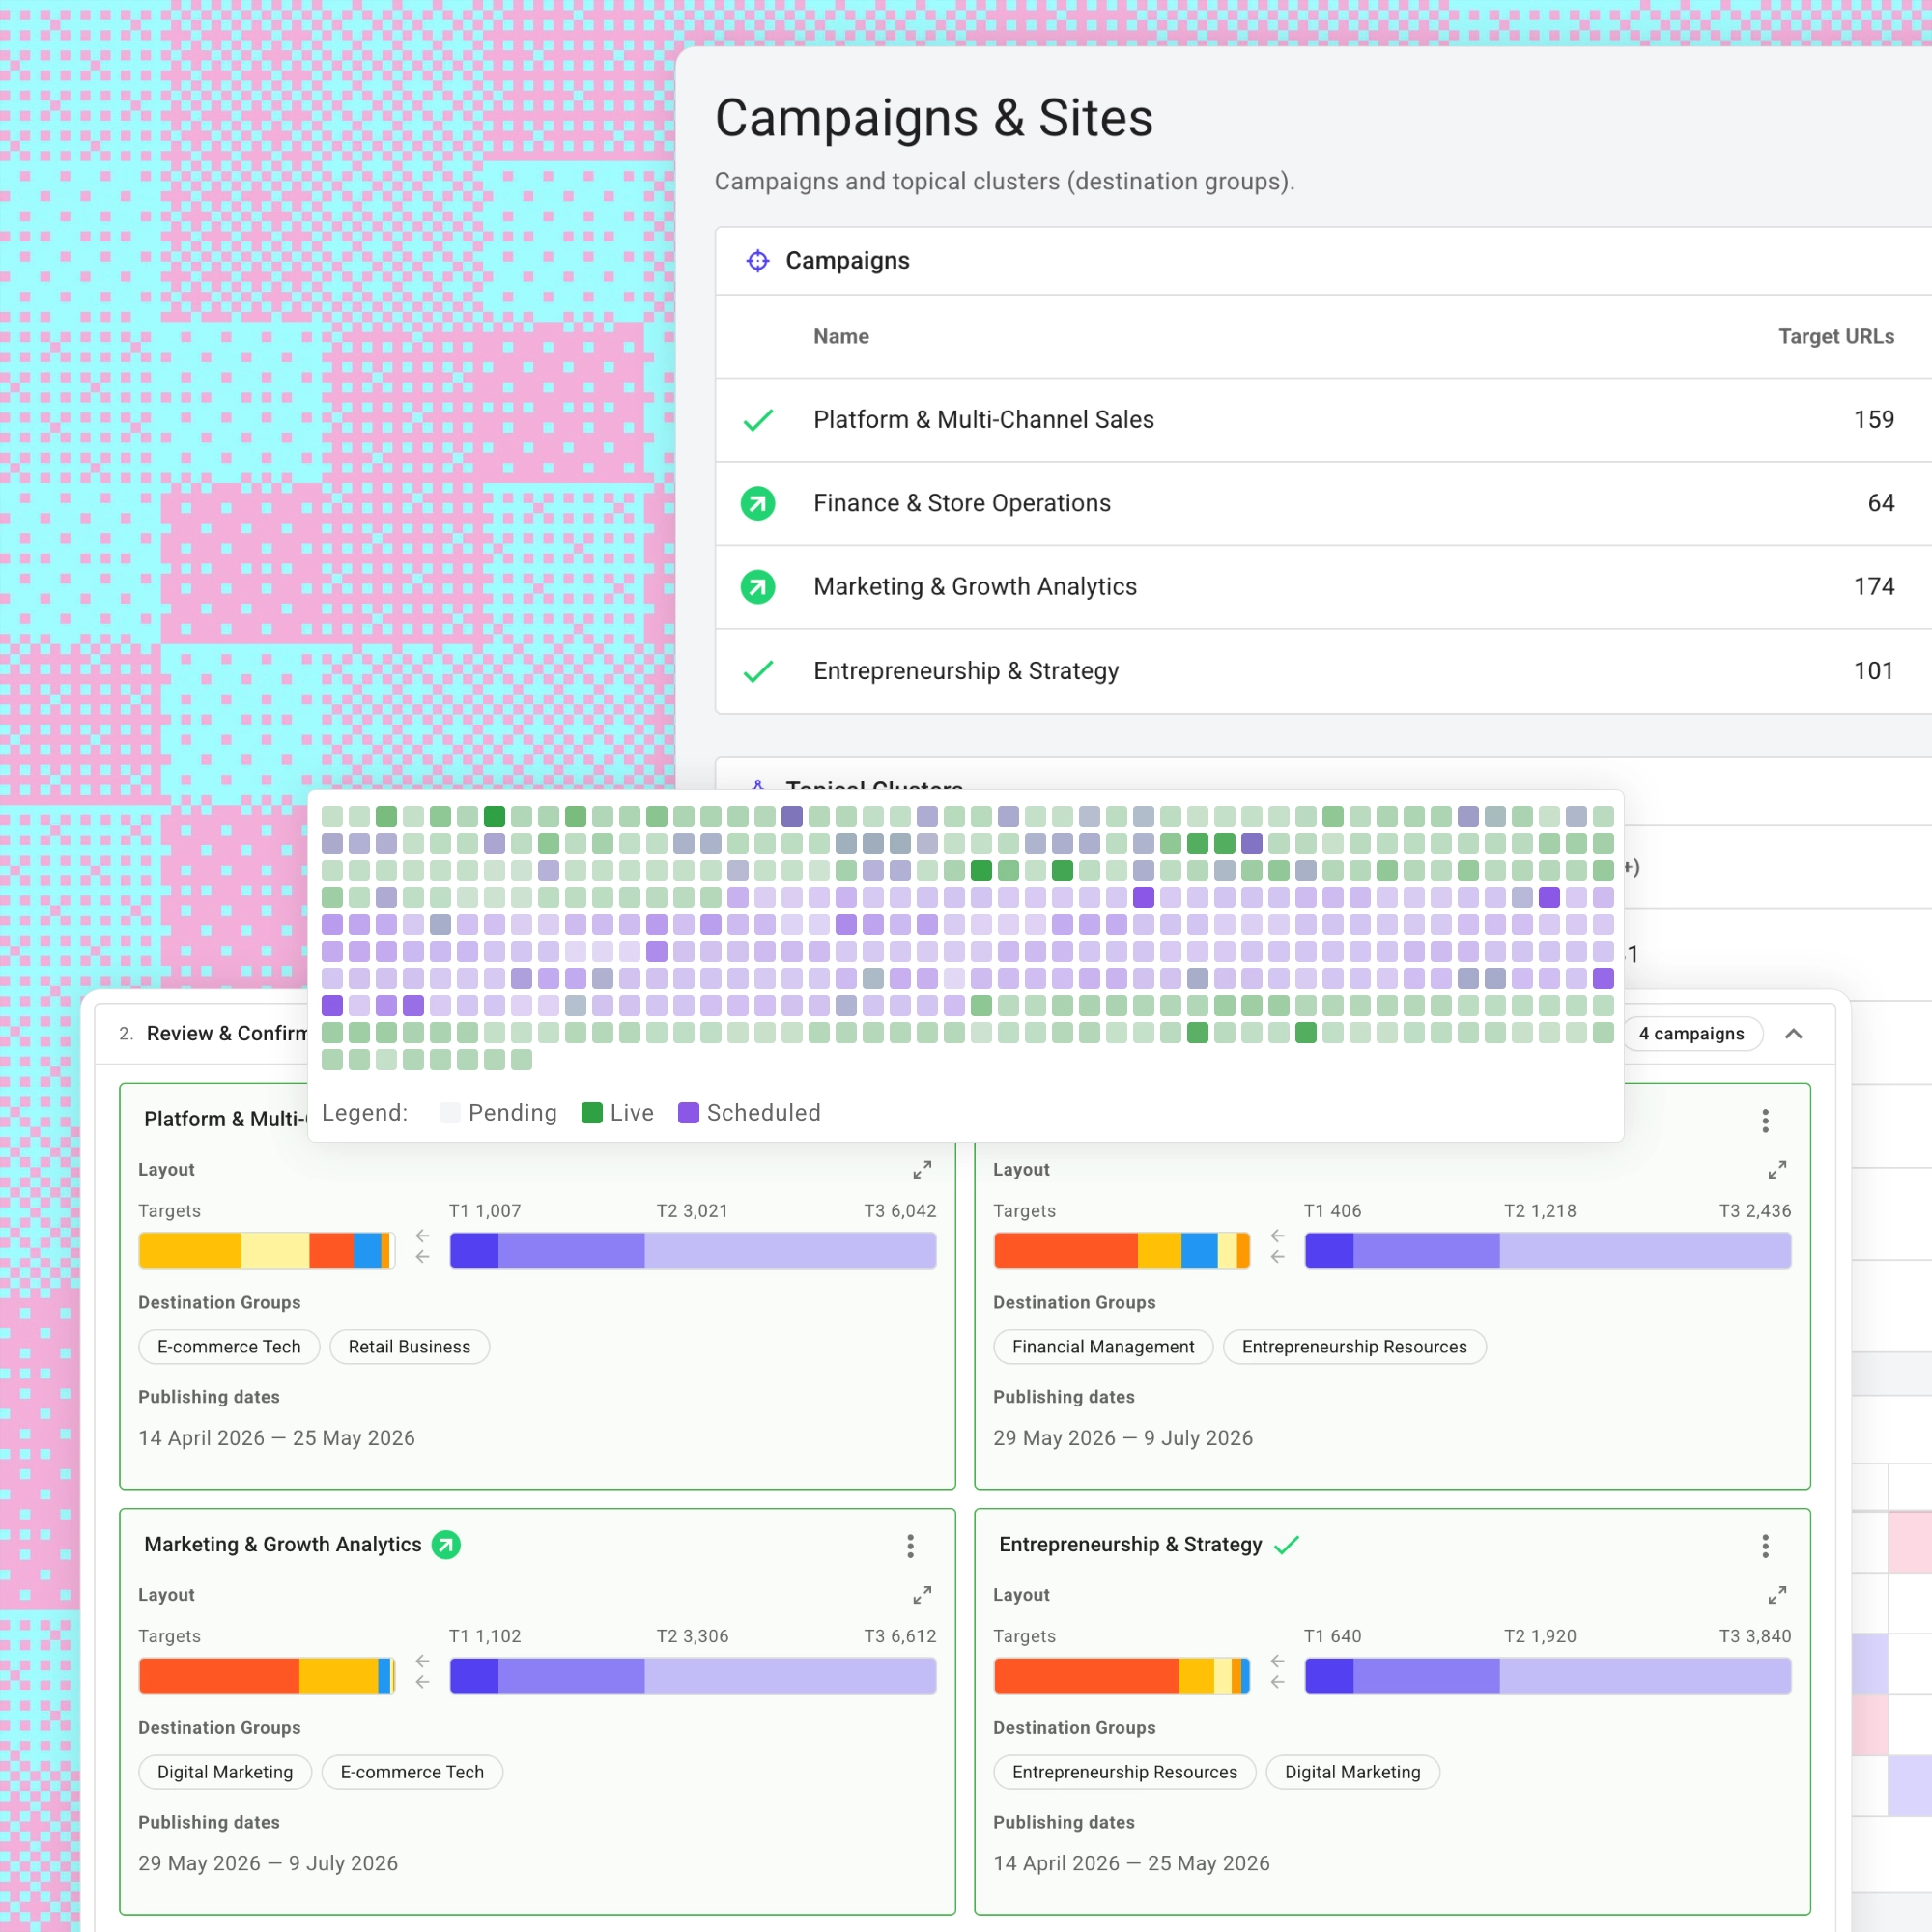Click Scheduled legend purple swatch
The width and height of the screenshot is (1932, 1932).
click(688, 1113)
